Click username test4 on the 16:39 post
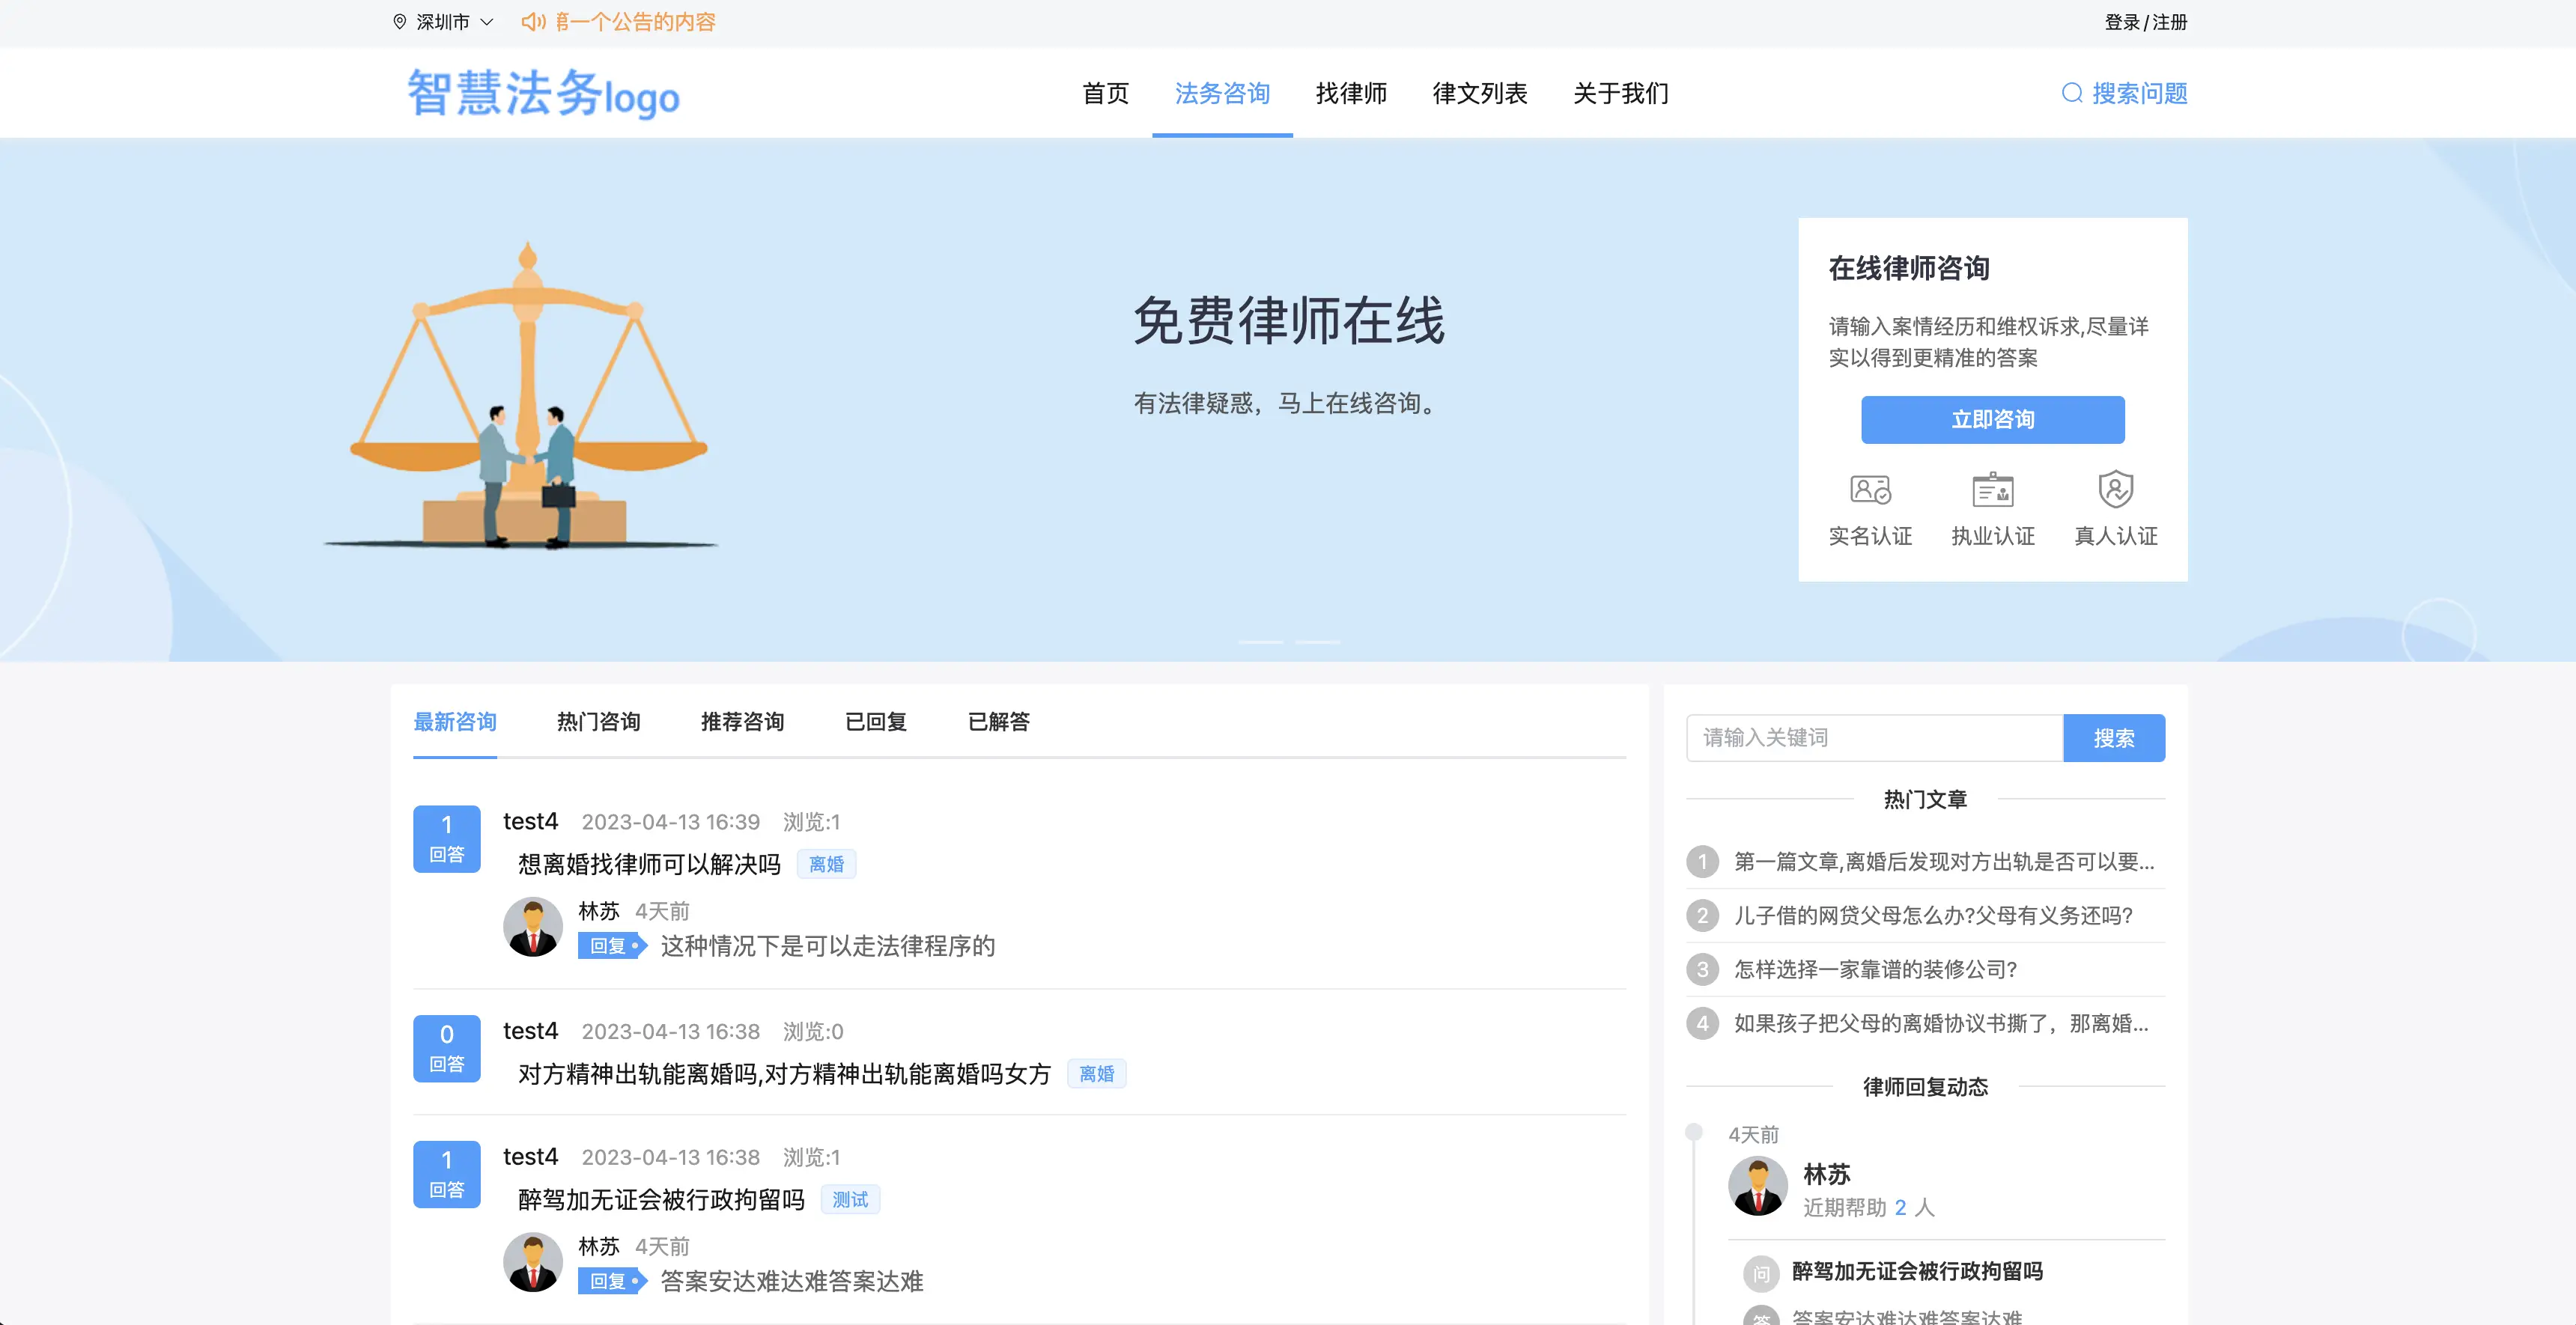The image size is (2576, 1325). (530, 821)
